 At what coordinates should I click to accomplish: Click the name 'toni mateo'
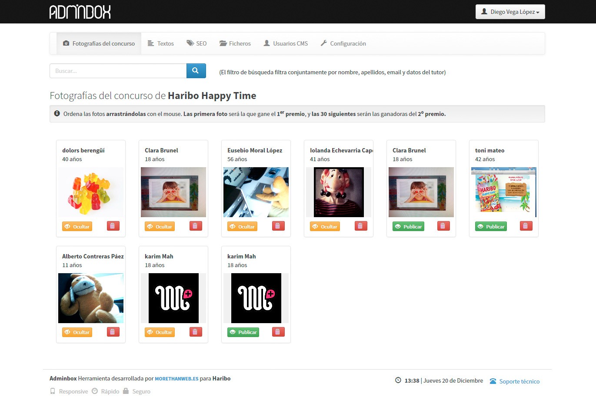point(490,150)
